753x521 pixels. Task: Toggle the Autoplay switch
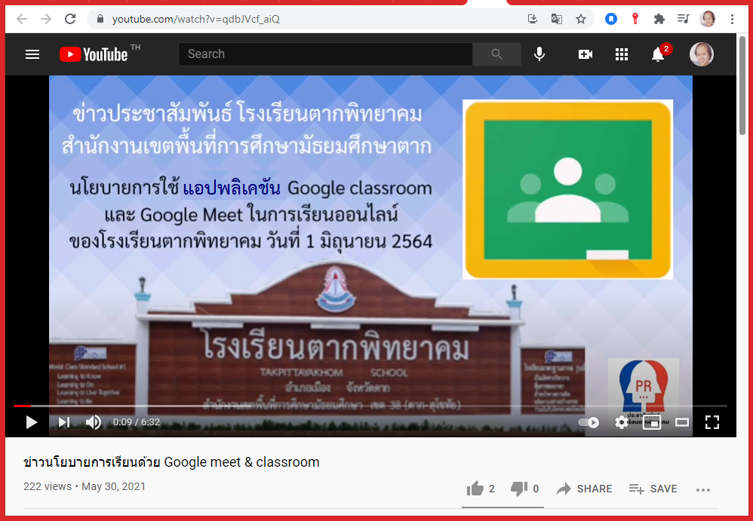[589, 422]
